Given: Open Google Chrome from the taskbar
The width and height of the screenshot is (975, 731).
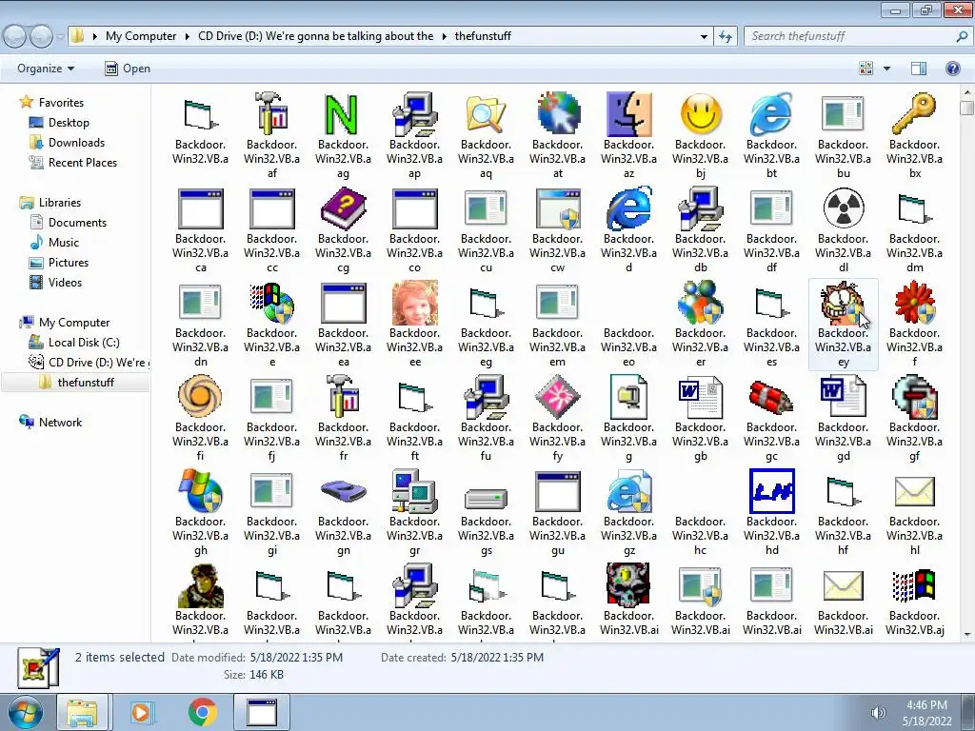Looking at the screenshot, I should point(202,712).
